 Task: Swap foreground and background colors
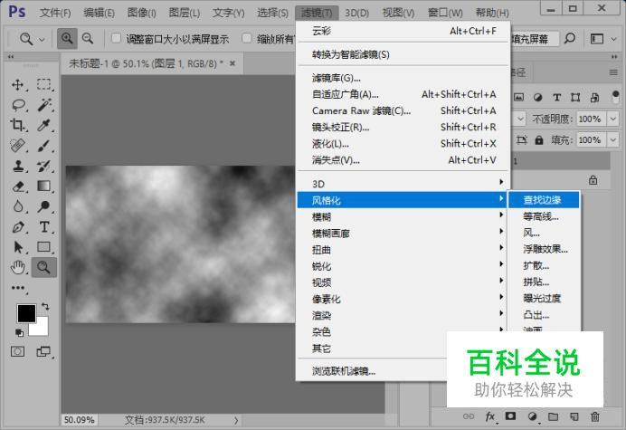tap(45, 307)
